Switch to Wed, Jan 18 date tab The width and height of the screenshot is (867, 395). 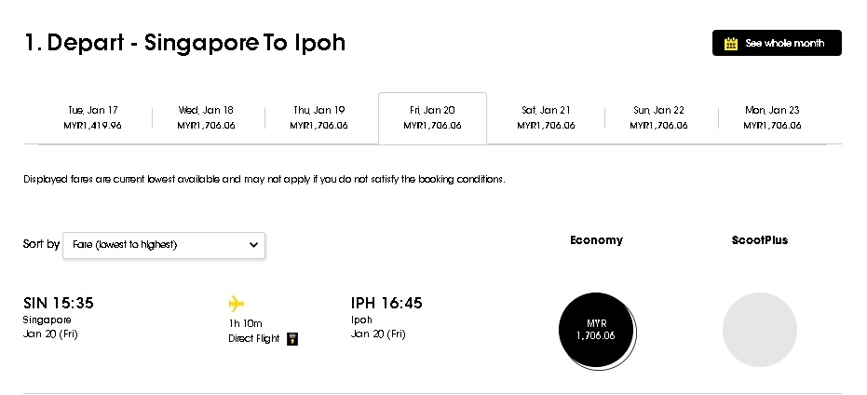(x=206, y=117)
